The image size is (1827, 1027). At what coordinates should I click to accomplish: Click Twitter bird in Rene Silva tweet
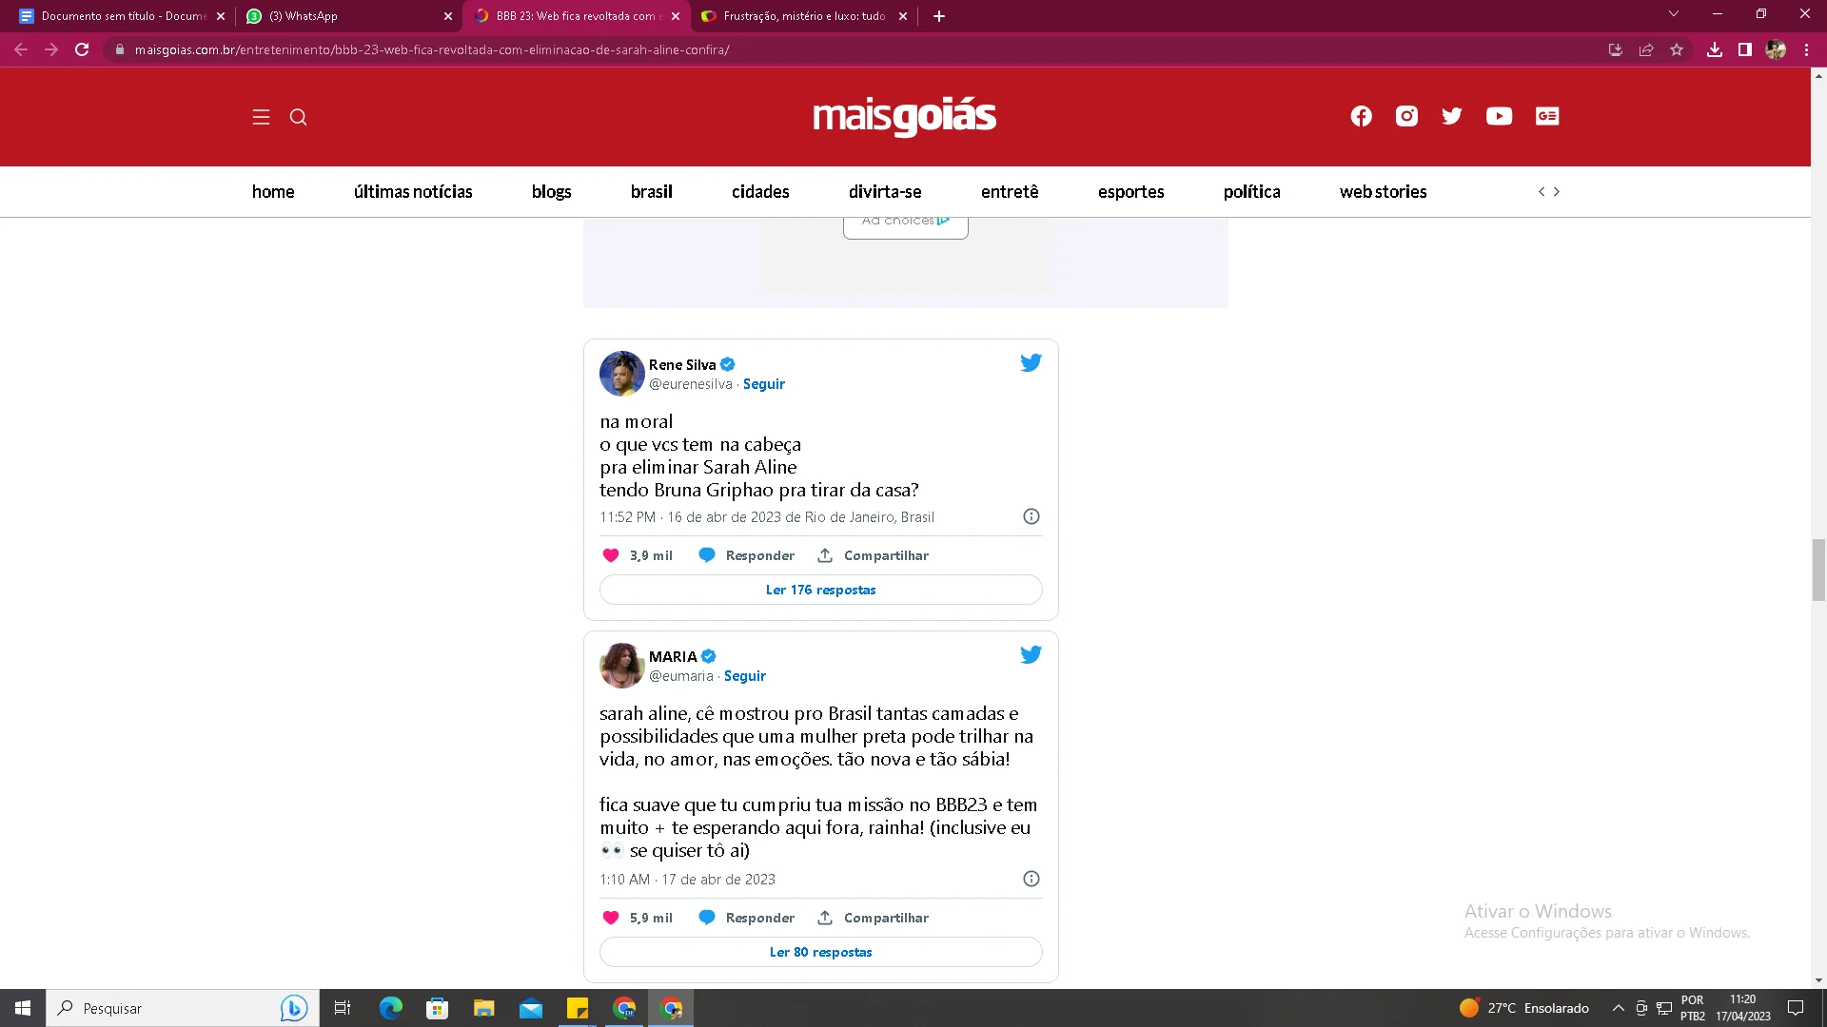(x=1031, y=362)
